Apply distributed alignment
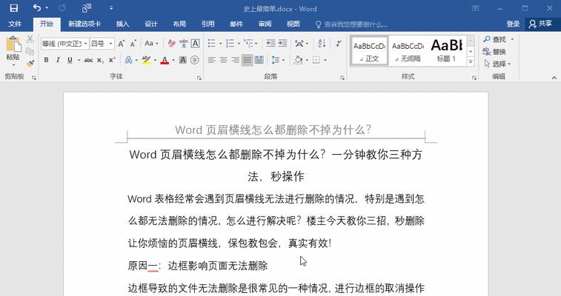The width and height of the screenshot is (561, 296). coord(259,60)
